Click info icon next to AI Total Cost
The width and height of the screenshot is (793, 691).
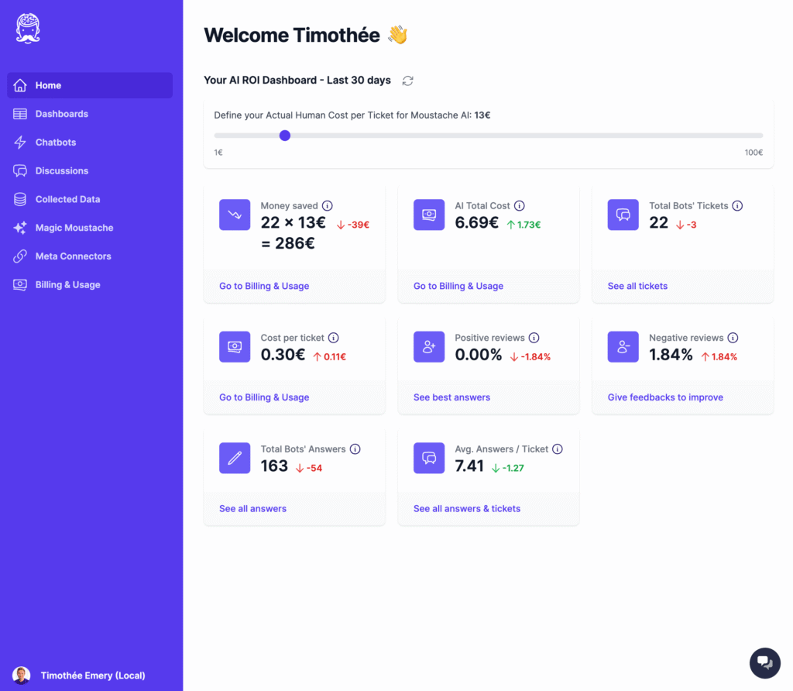click(520, 206)
